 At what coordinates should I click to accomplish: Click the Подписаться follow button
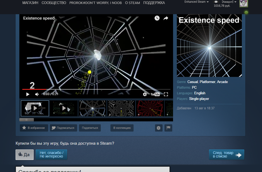(63, 128)
